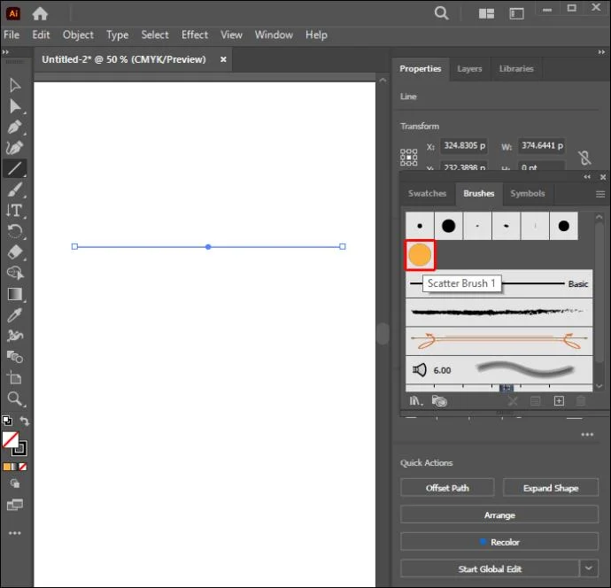The image size is (611, 588).
Task: Select the Paintbrush tool
Action: pyautogui.click(x=14, y=190)
